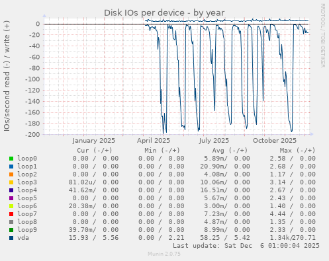Click the loop6 lime color swatch
This screenshot has height=261, width=329.
pyautogui.click(x=11, y=206)
